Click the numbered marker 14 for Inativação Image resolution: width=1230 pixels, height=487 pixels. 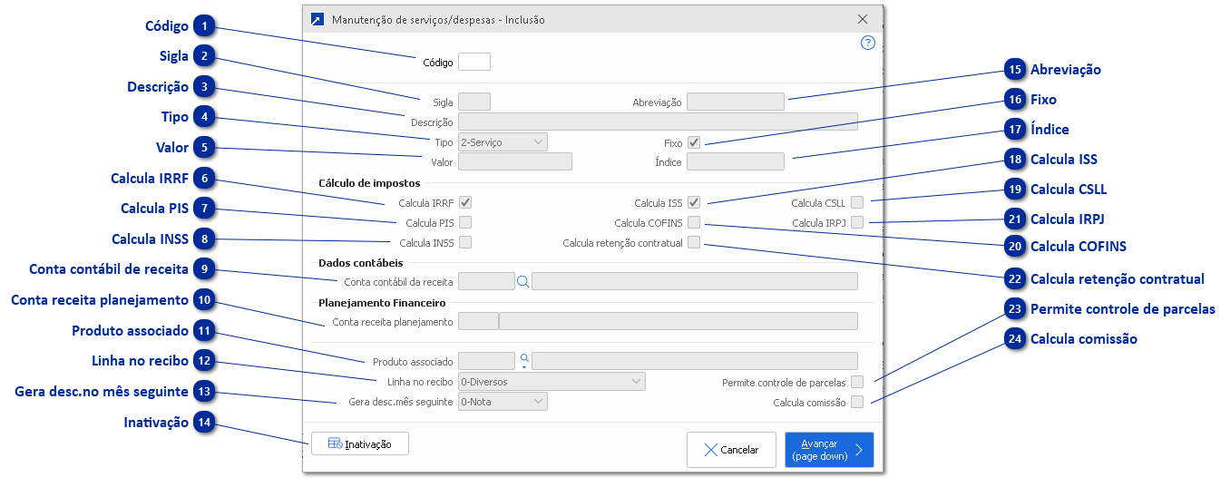[x=206, y=423]
